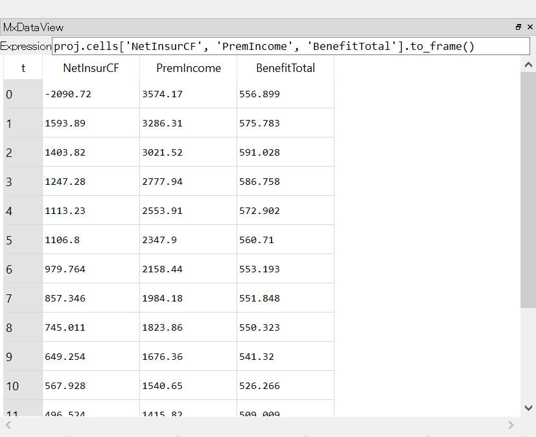This screenshot has height=437, width=536.
Task: Click the horizontal scrollbar left arrow
Action: pos(8,425)
